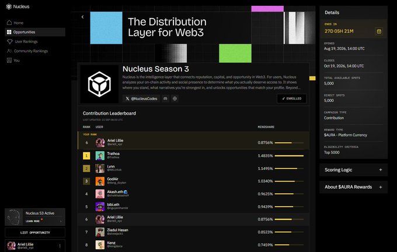Screen dimensions: 397x252
Task: Click the rank 2 badge
Action: click(86, 168)
